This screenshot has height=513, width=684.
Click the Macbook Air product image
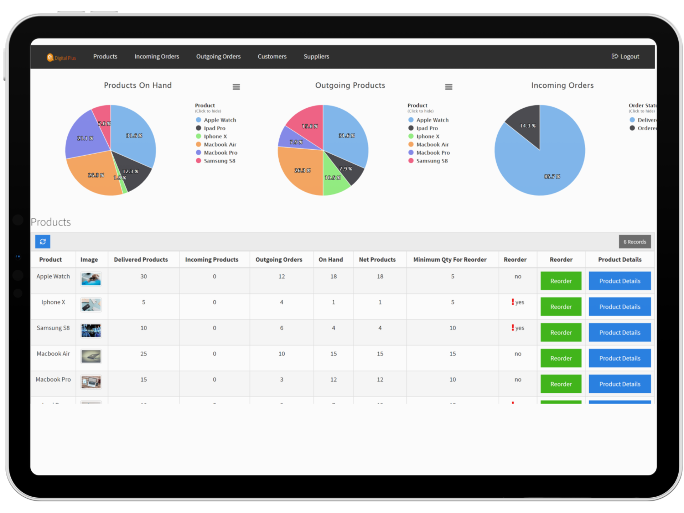coord(91,356)
